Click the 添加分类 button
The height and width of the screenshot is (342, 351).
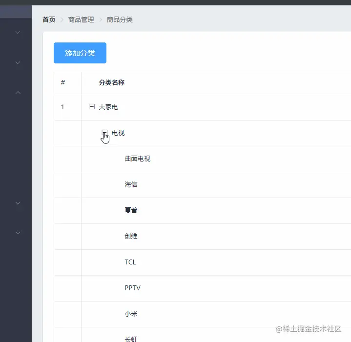(80, 53)
